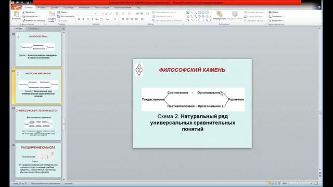Open the Вставка ribbon tab
The image size is (333, 187).
[x=42, y=8]
